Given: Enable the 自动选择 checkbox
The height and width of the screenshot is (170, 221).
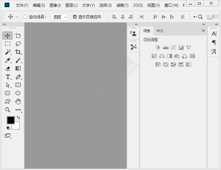Looking at the screenshot, I should [25, 17].
